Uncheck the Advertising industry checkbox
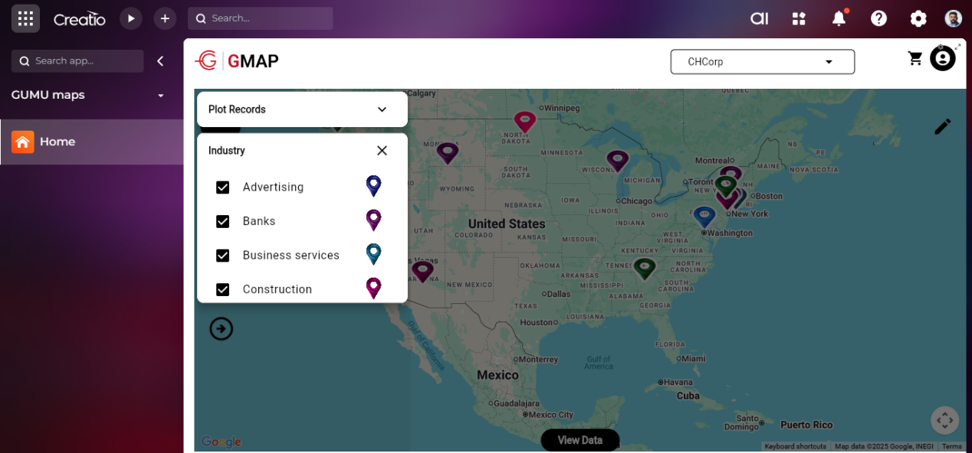Screen dimensions: 972x453 pyautogui.click(x=223, y=187)
